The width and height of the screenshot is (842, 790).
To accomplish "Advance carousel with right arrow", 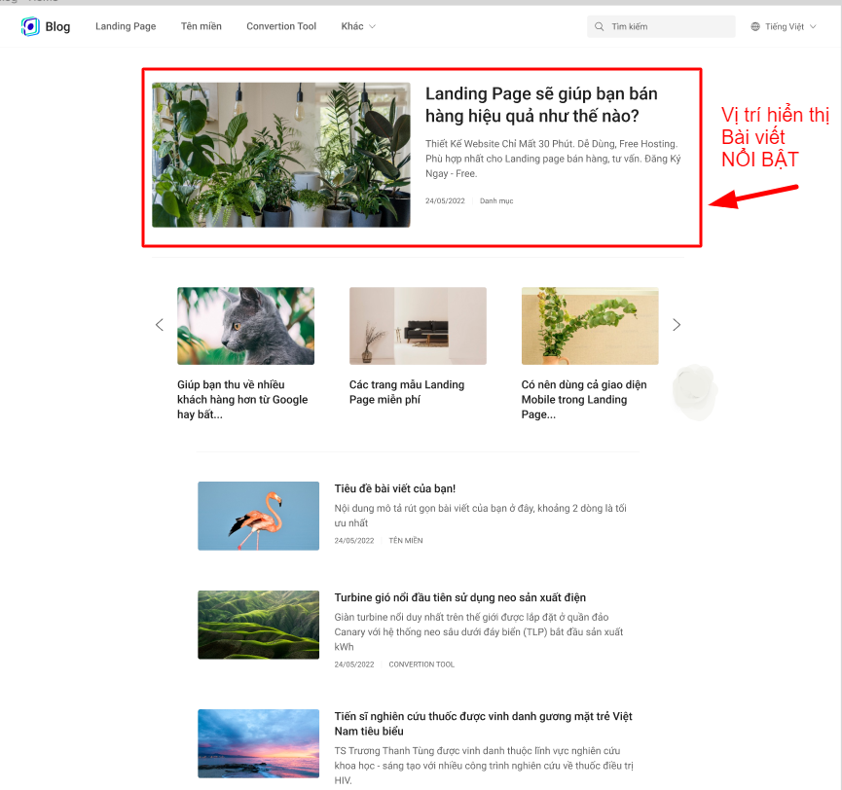I will pyautogui.click(x=677, y=325).
